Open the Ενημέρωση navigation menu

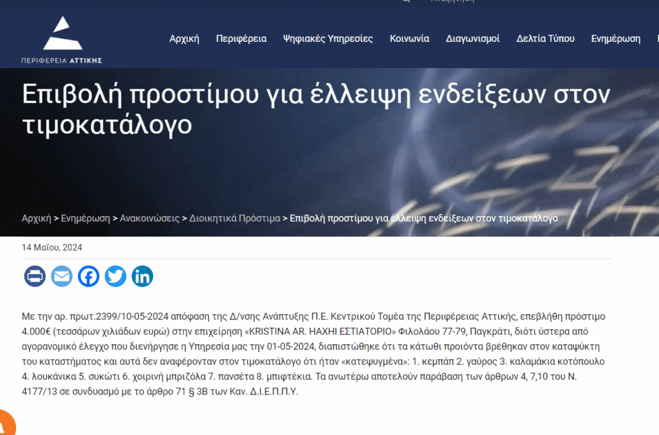coord(616,39)
